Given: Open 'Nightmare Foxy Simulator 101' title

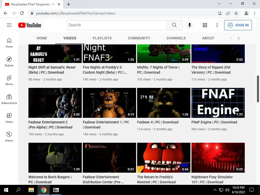Looking at the screenshot, I should [x=212, y=180].
